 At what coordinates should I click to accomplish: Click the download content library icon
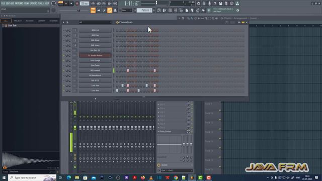tap(237, 4)
